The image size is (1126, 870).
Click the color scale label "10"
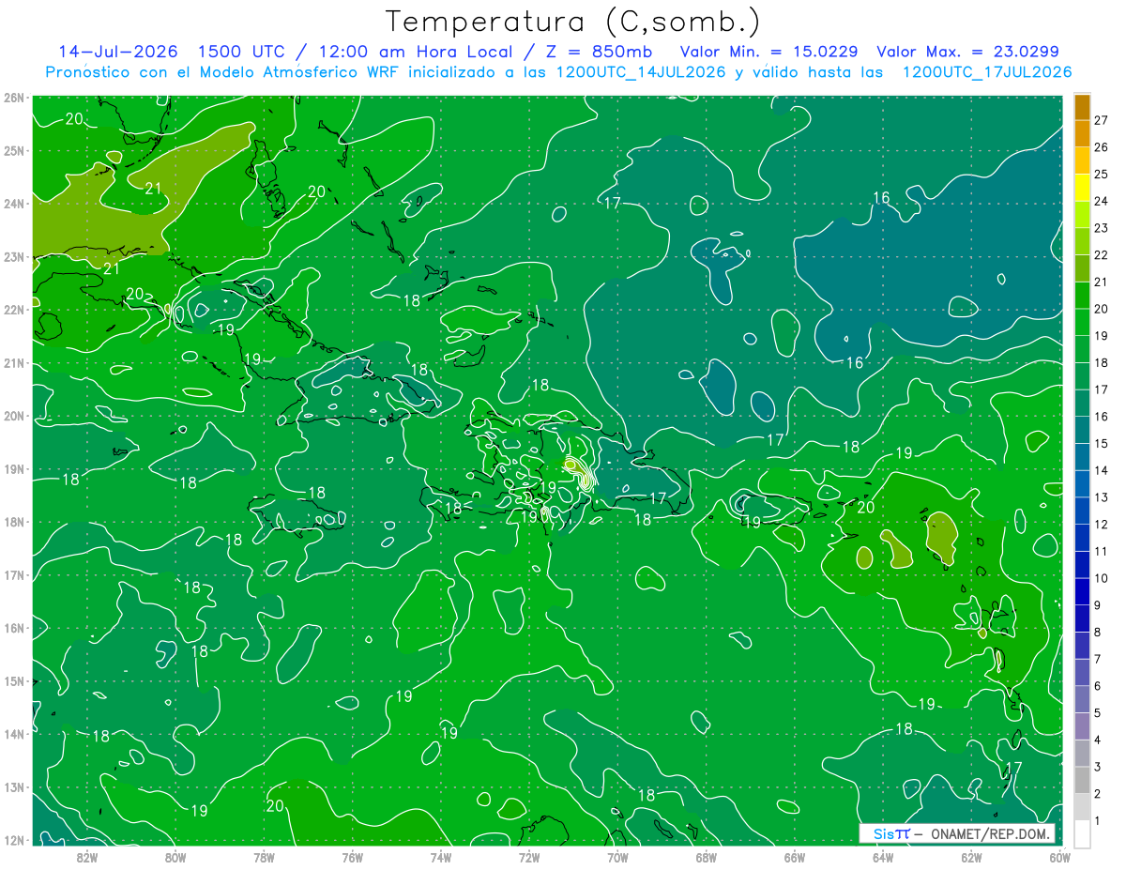[x=1102, y=578]
